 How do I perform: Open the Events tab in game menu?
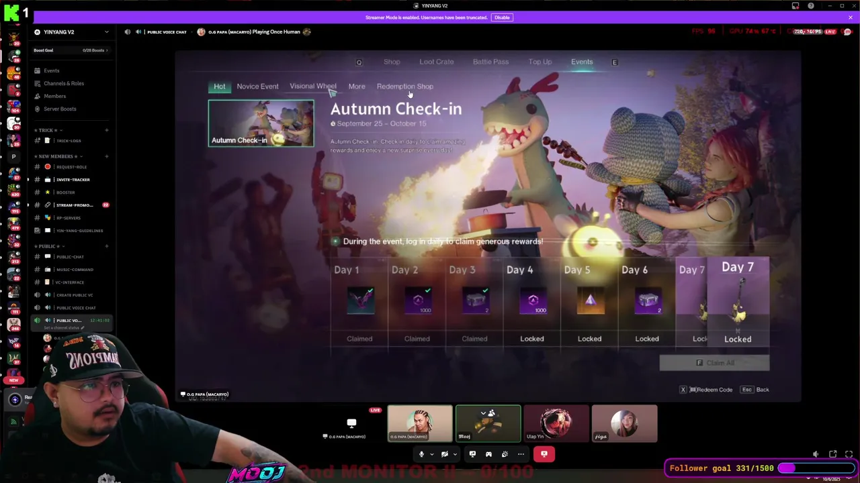[582, 62]
